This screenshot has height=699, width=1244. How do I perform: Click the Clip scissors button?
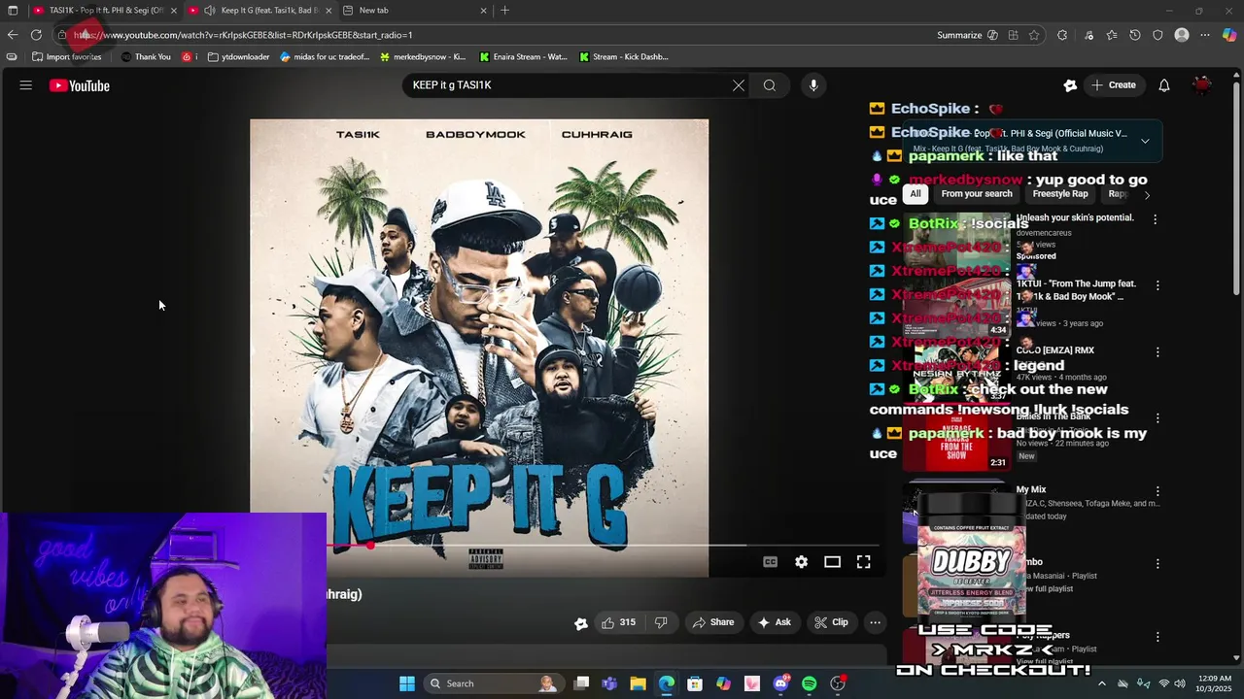[831, 622]
